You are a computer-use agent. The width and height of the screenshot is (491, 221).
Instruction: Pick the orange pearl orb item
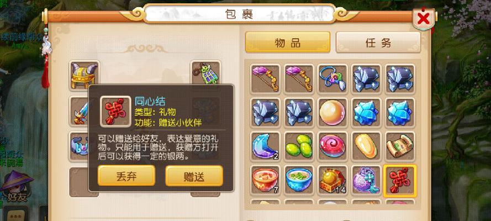[x=332, y=113]
